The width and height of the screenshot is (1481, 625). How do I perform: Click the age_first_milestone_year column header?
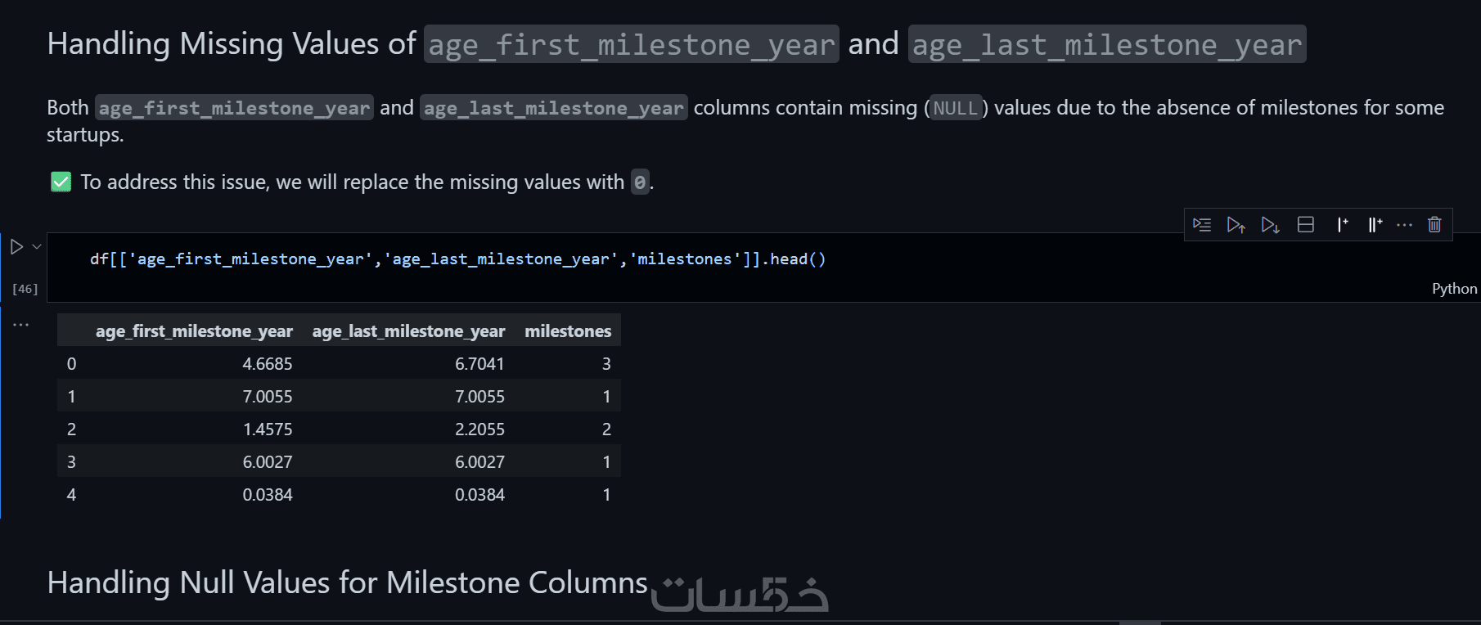[x=194, y=331]
